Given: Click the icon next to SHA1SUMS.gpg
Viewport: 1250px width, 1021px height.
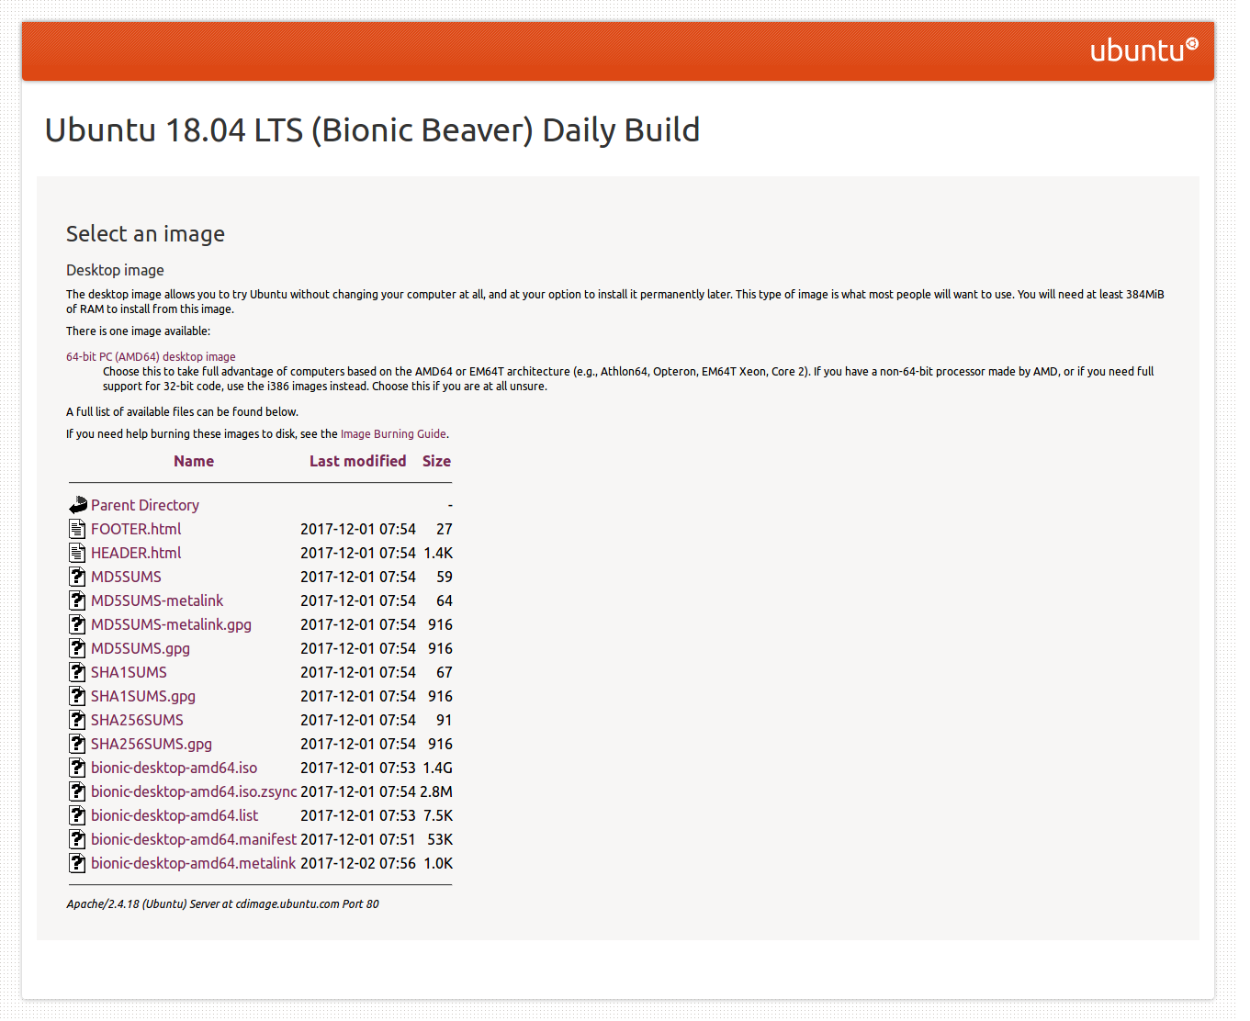Looking at the screenshot, I should coord(78,696).
